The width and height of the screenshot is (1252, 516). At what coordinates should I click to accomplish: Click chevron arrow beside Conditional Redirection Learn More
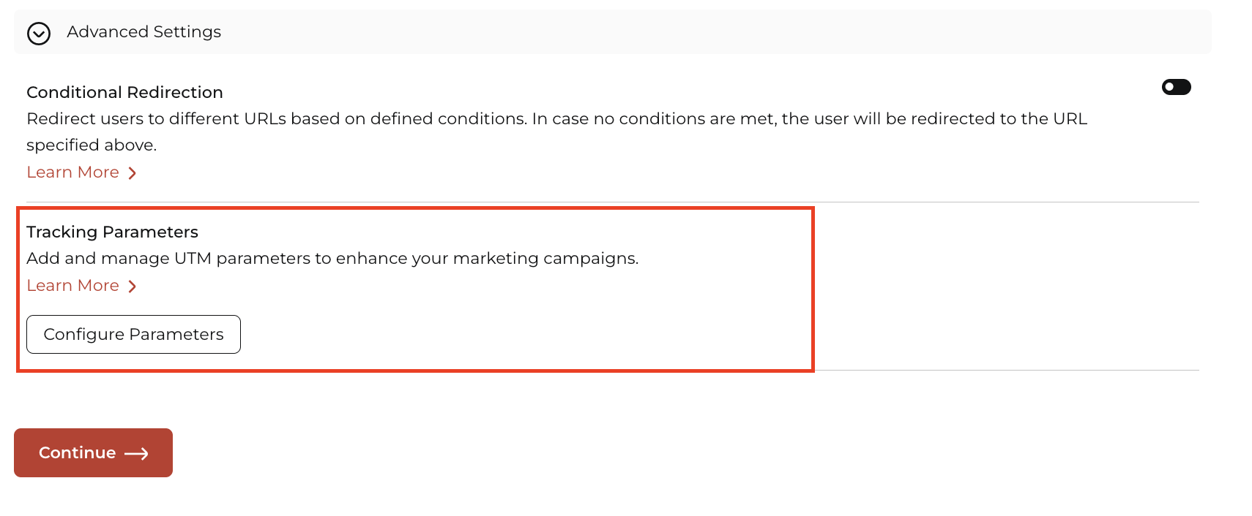133,173
